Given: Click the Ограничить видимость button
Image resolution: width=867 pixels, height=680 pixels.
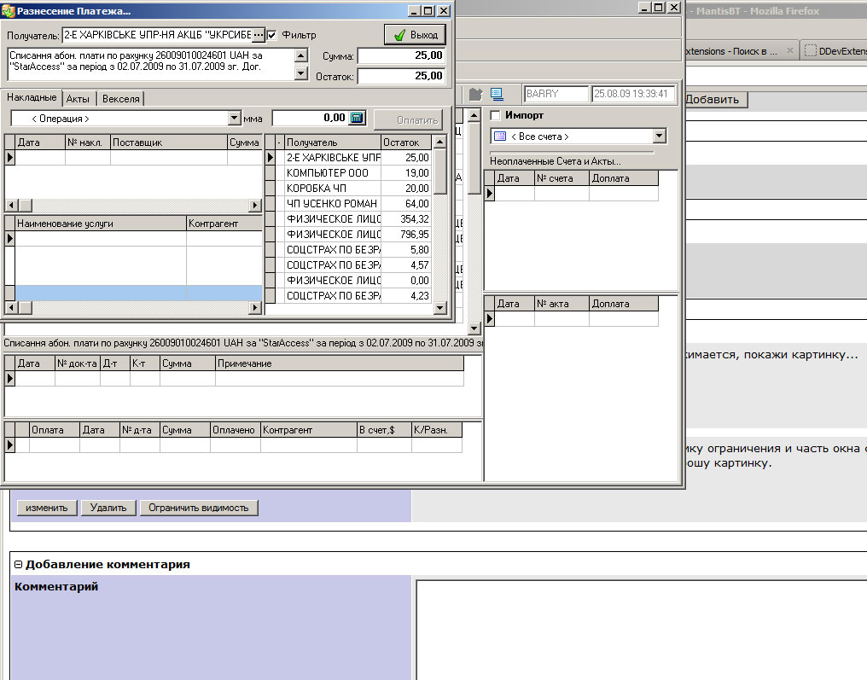Looking at the screenshot, I should pyautogui.click(x=198, y=508).
